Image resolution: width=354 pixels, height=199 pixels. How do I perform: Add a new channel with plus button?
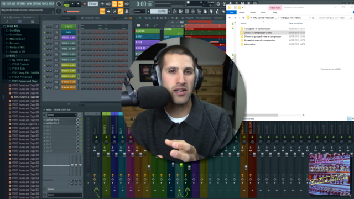click(69, 104)
